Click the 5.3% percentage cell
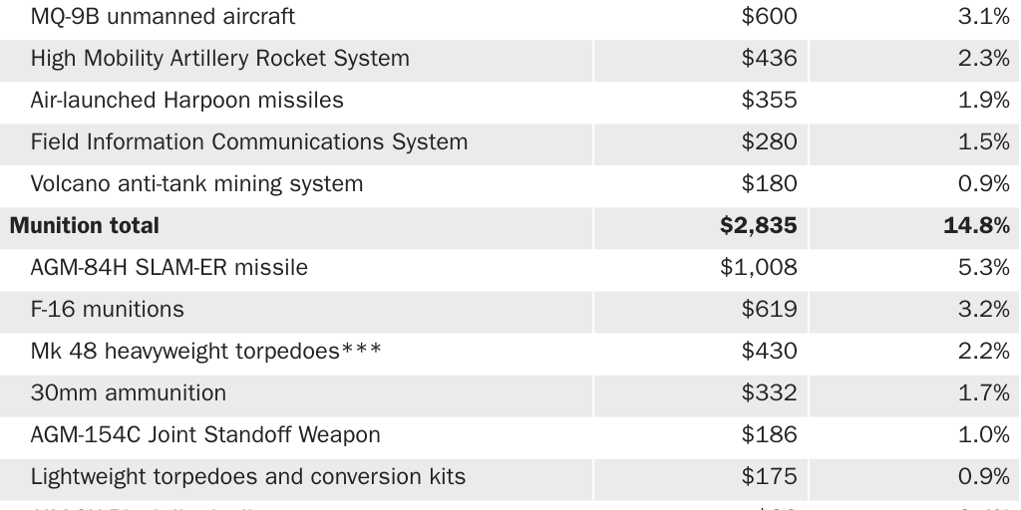The image size is (1021, 510). [x=983, y=268]
